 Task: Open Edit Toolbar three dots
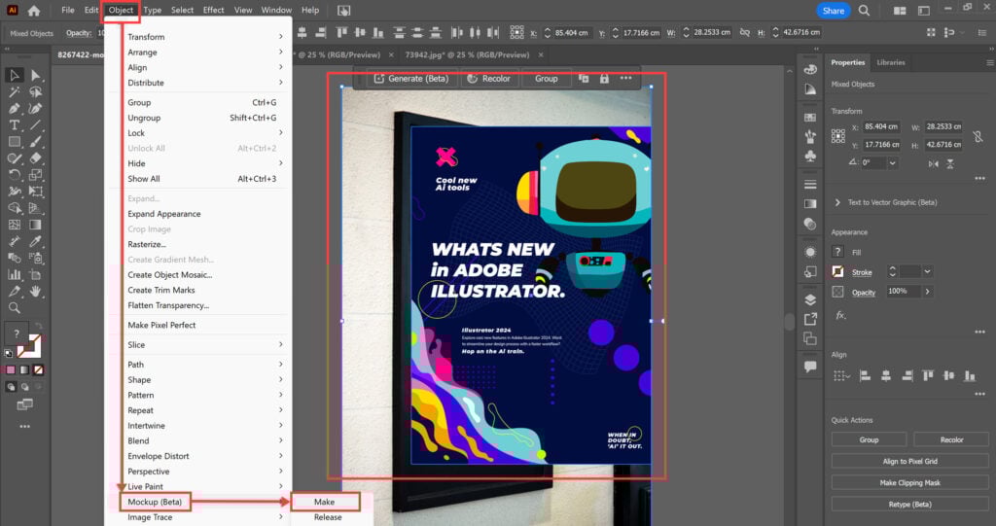(24, 427)
